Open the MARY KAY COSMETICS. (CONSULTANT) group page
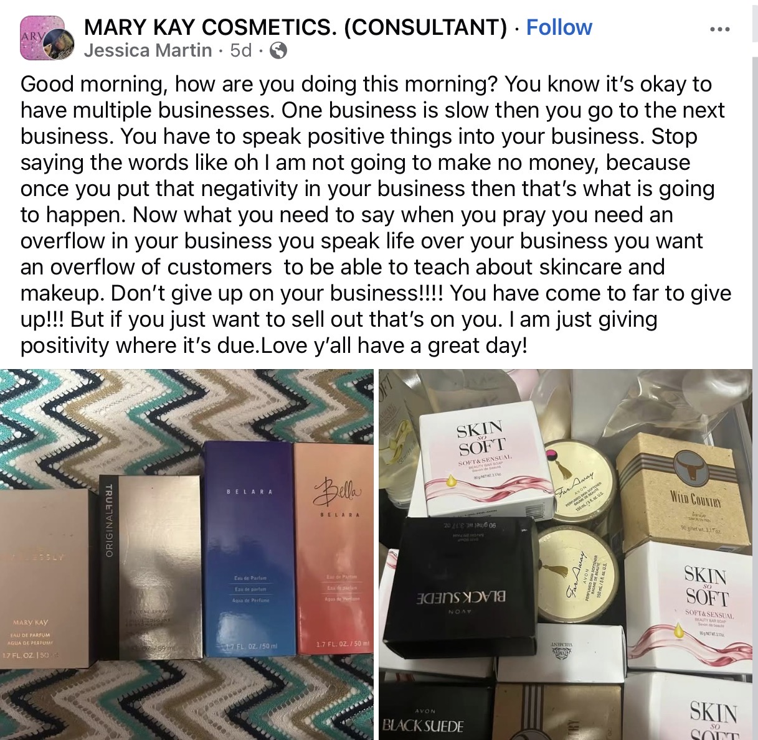The height and width of the screenshot is (740, 758). click(x=296, y=27)
